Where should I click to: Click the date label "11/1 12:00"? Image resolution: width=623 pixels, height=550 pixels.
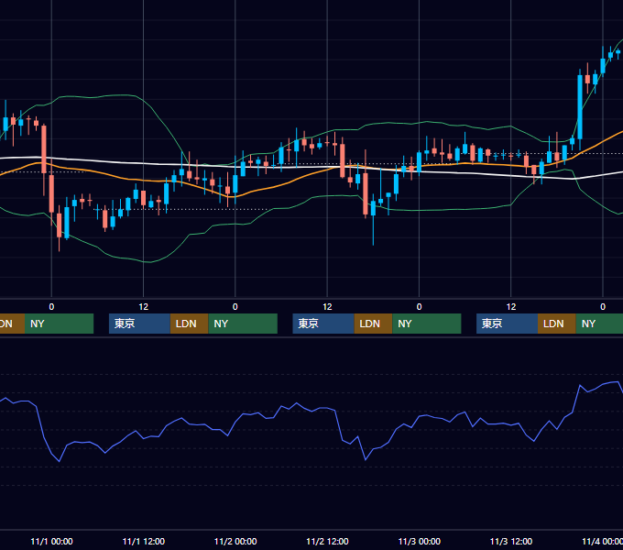[144, 541]
